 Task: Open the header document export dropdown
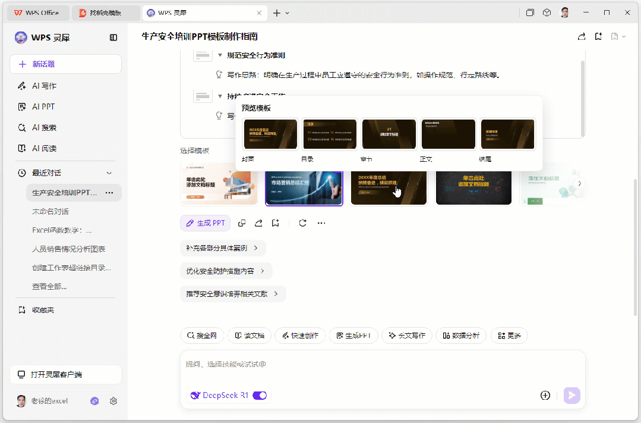(x=618, y=36)
